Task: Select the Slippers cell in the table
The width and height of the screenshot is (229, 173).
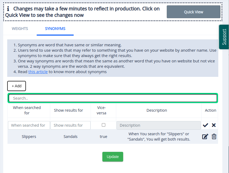Action: tap(29, 137)
